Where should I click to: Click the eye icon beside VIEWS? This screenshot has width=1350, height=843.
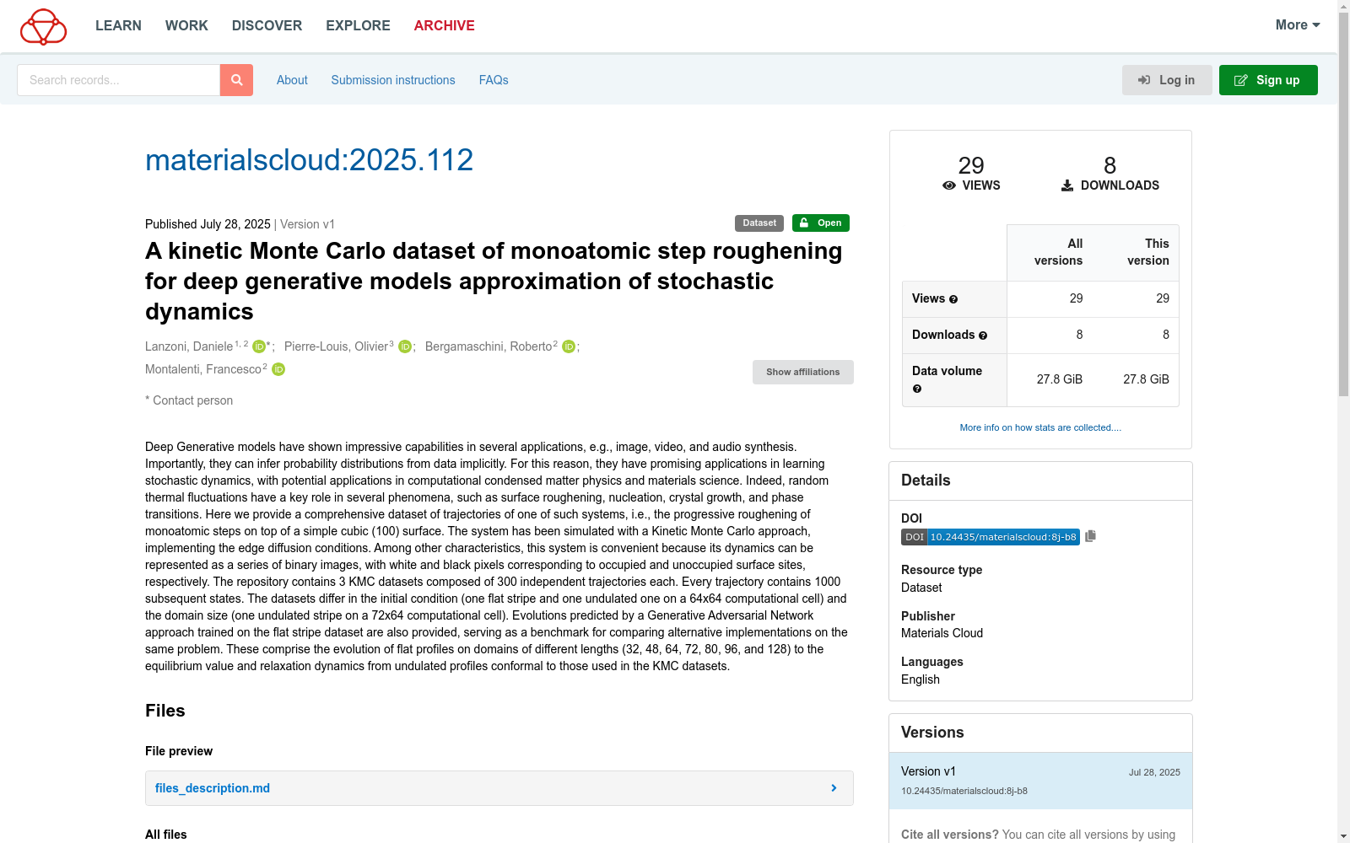click(x=949, y=185)
